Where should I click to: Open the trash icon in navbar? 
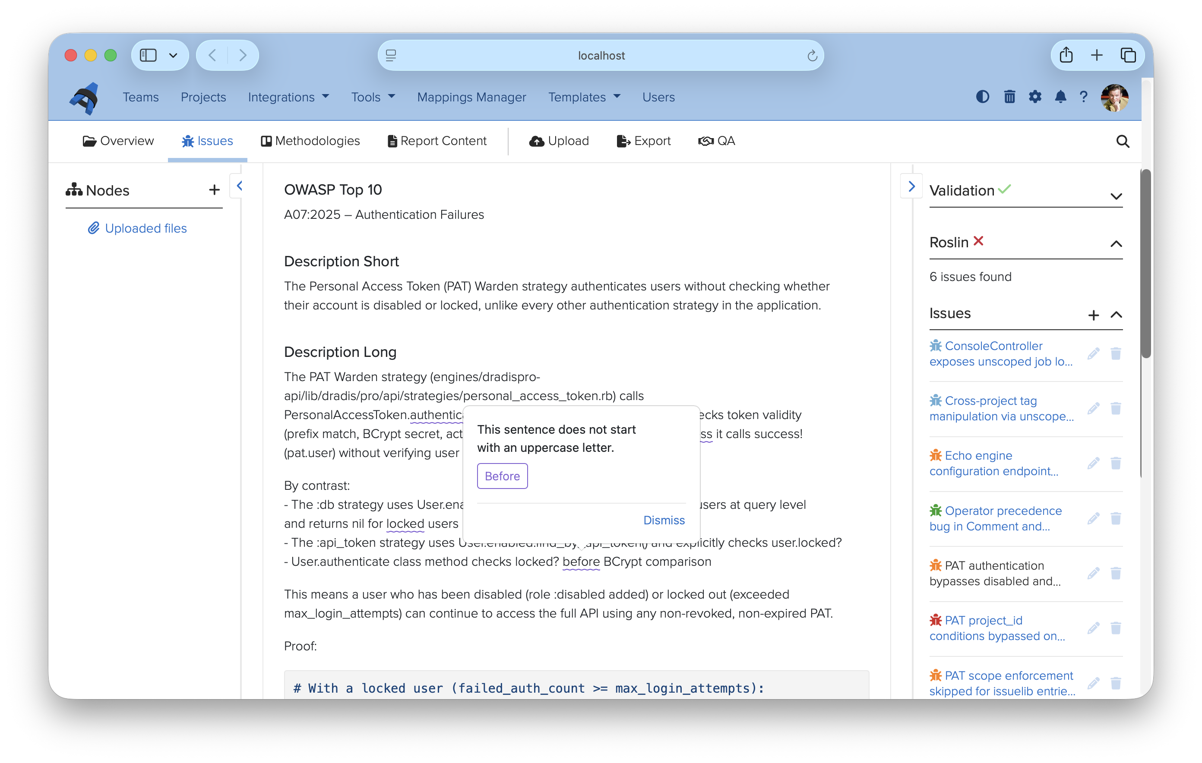[1009, 97]
